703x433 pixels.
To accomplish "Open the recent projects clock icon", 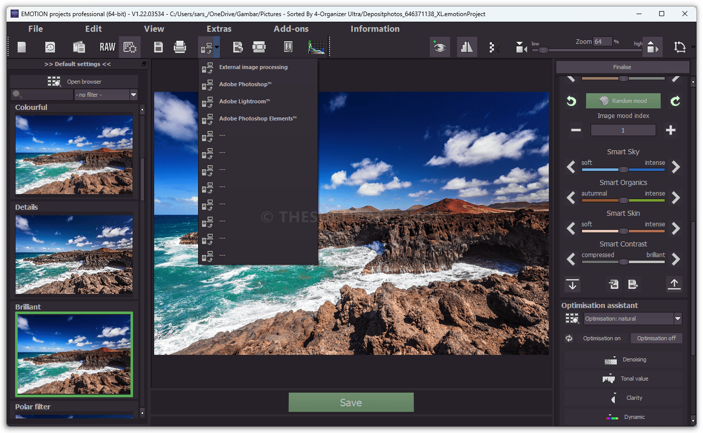I will 50,47.
